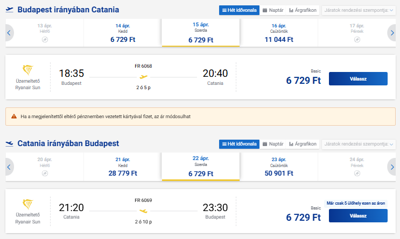Click next dates arrow in return date strip
Screen dimensions: 400x239
click(391, 167)
